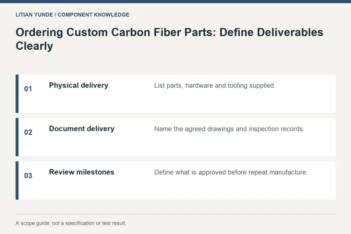Click text about agreed drawings and inspection records
The image size is (351, 234).
229,129
